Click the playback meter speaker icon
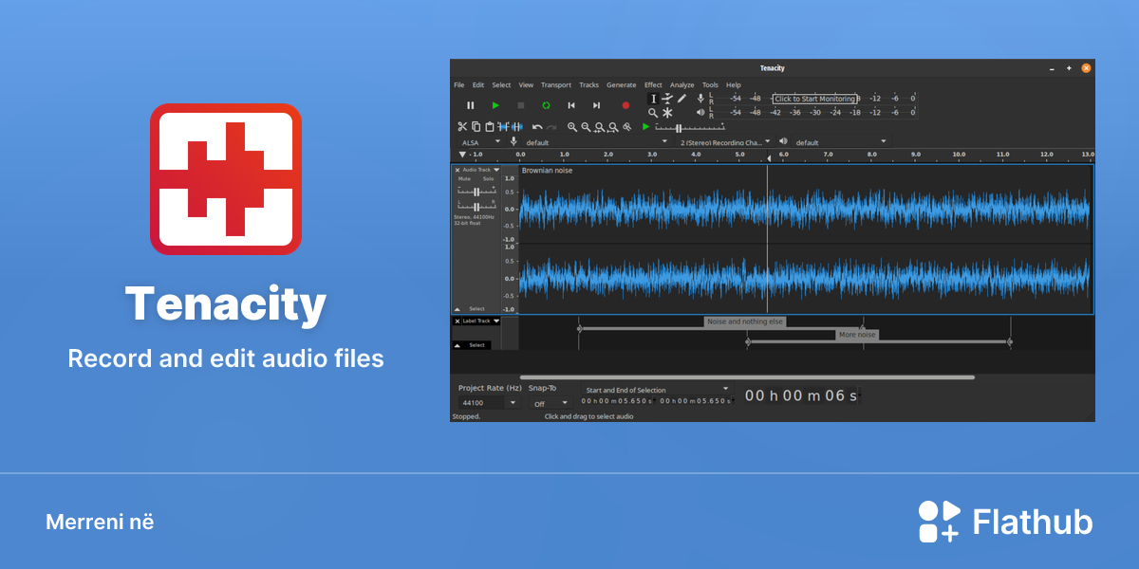 (x=700, y=112)
